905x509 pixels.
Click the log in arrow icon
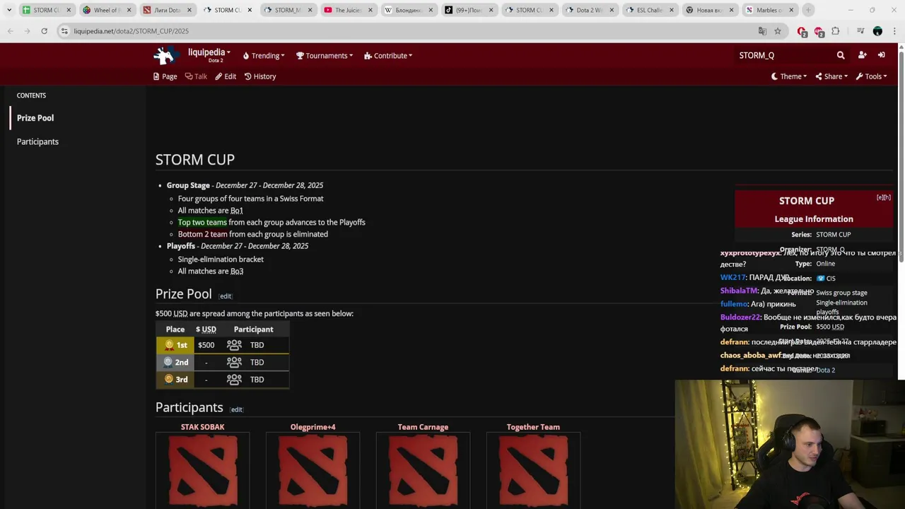[x=882, y=55]
